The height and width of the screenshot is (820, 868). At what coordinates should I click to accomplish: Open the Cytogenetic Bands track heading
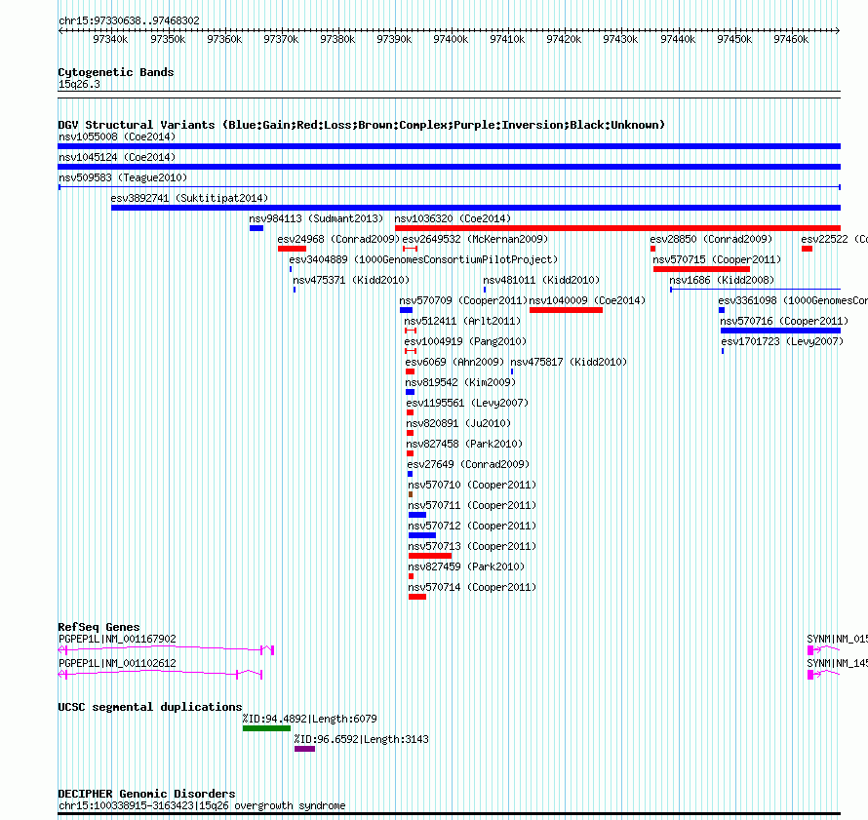(116, 72)
